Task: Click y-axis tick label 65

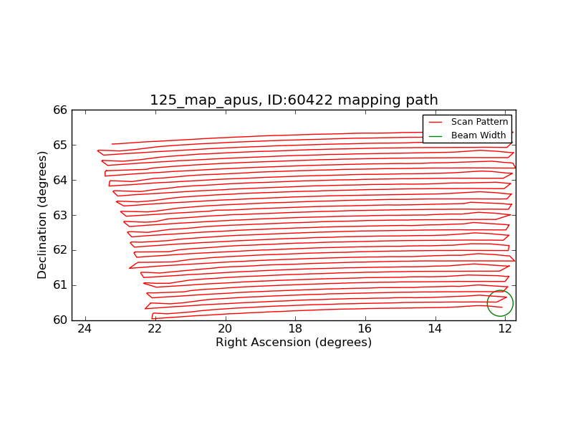Action: [x=60, y=145]
